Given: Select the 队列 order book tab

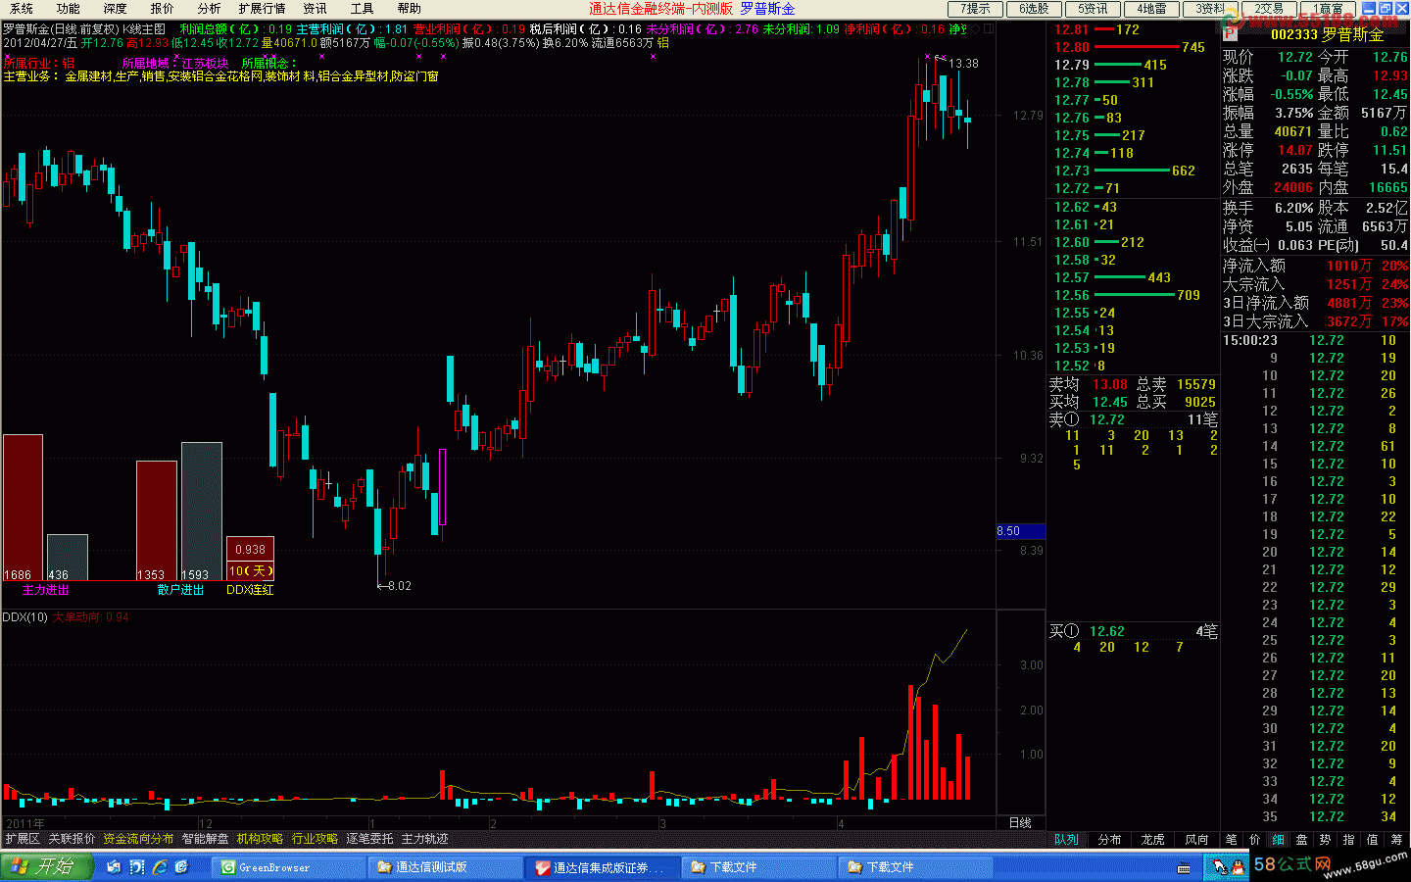Looking at the screenshot, I should 1066,840.
